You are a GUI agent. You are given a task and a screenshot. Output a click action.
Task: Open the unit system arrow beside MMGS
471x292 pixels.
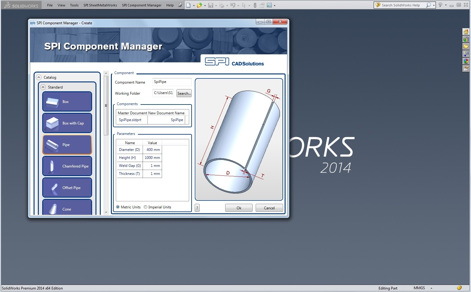tap(431, 288)
